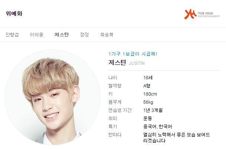
Task: Click the blue tagline 1가구 1보급이 시급해!
Action: [133, 54]
